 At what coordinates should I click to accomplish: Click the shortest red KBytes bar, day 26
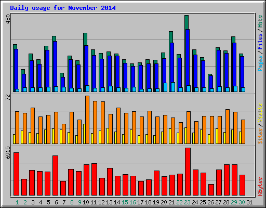coord(211,190)
